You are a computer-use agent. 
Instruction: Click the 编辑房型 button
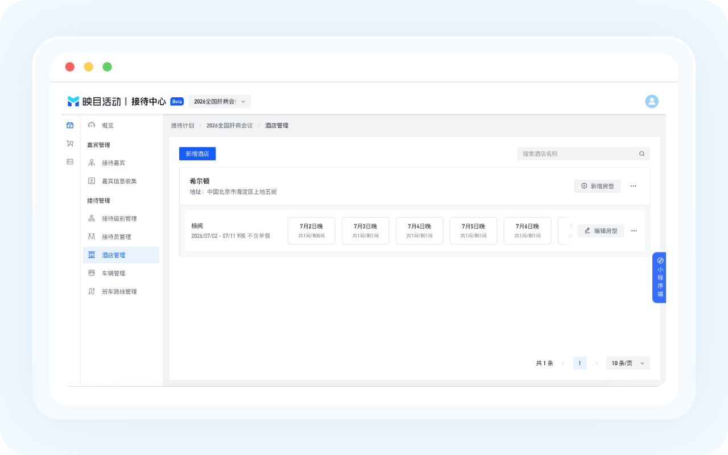(601, 231)
